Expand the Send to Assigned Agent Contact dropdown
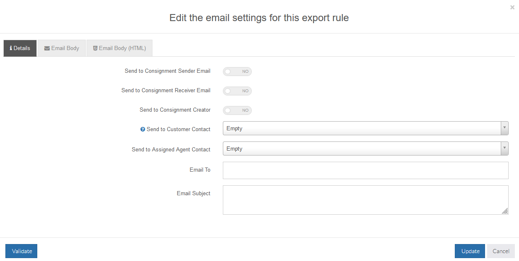Screen dimensions: 519x261 point(361,149)
